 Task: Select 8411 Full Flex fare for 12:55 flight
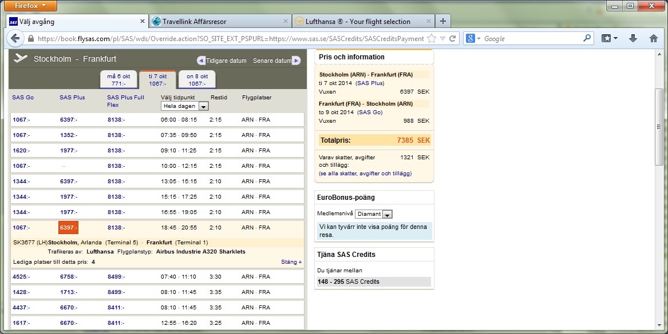coord(116,323)
